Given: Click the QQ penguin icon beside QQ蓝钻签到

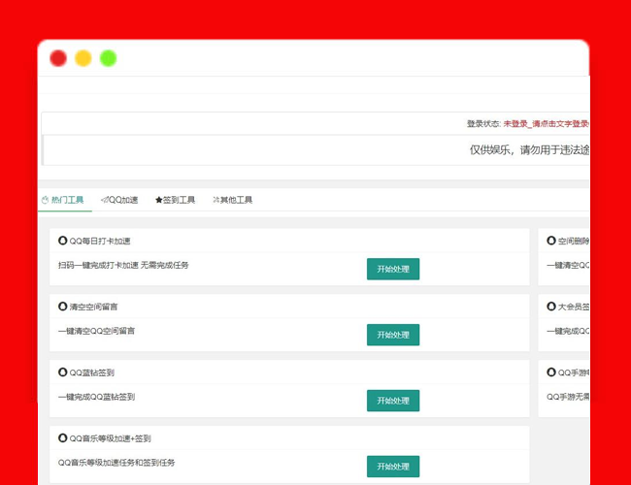Looking at the screenshot, I should click(62, 372).
